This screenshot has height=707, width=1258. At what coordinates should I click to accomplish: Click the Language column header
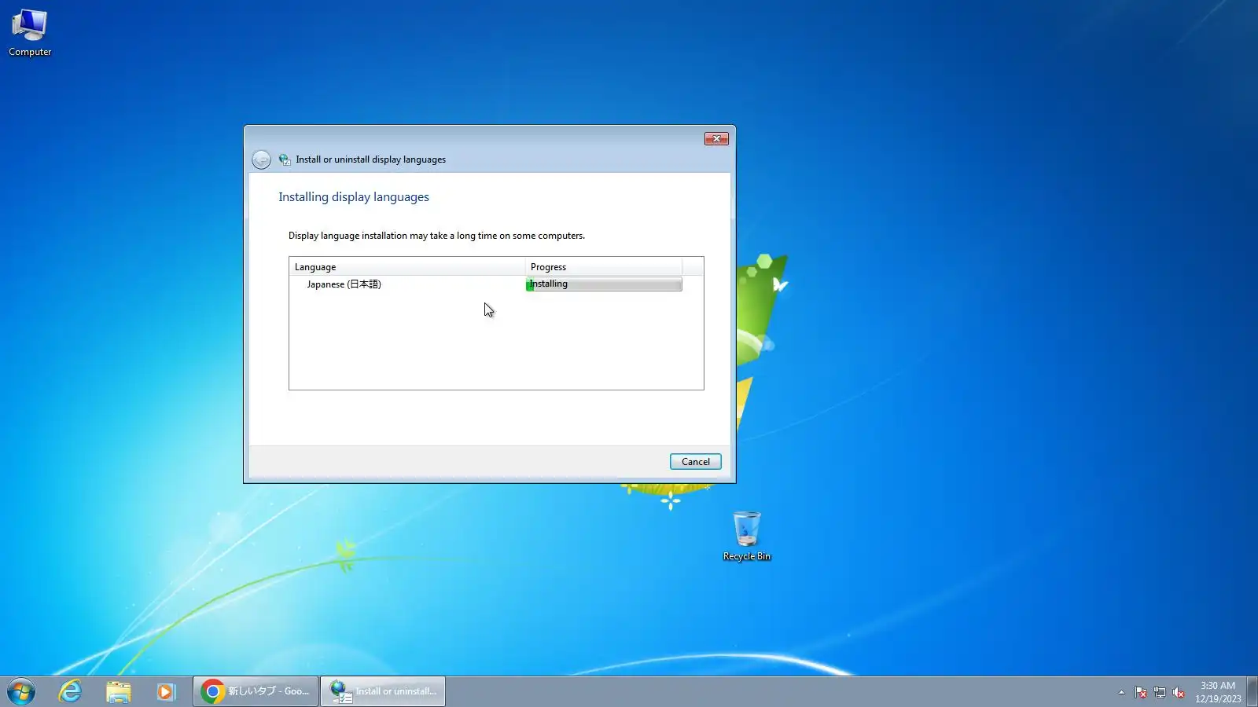point(407,267)
